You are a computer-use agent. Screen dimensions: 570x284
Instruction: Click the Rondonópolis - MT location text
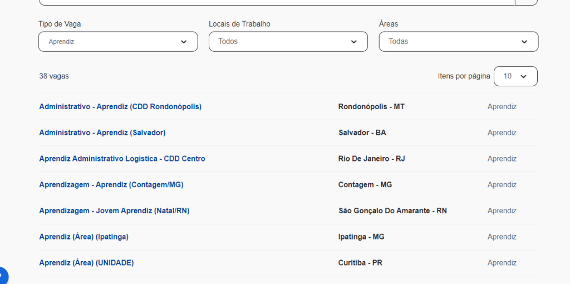click(x=371, y=106)
